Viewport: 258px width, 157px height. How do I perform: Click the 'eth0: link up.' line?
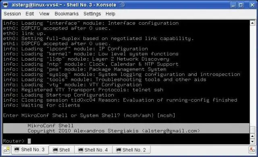click(x=24, y=33)
